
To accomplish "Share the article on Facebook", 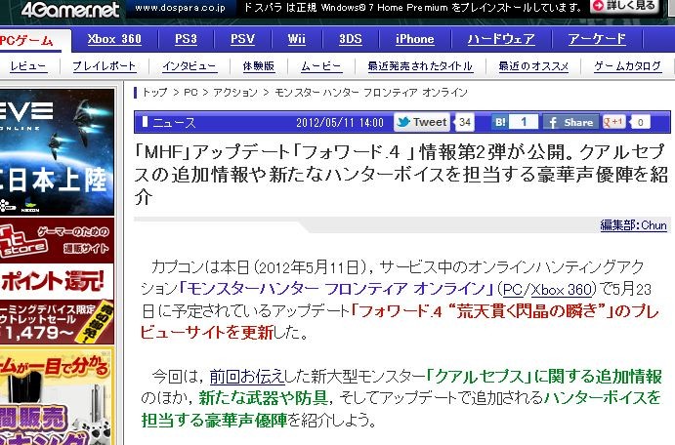I will coord(570,123).
